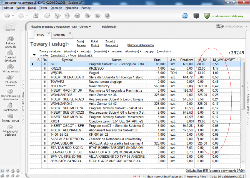
Task: Expand the Towary i usługi title dropdown
Action: click(x=68, y=44)
